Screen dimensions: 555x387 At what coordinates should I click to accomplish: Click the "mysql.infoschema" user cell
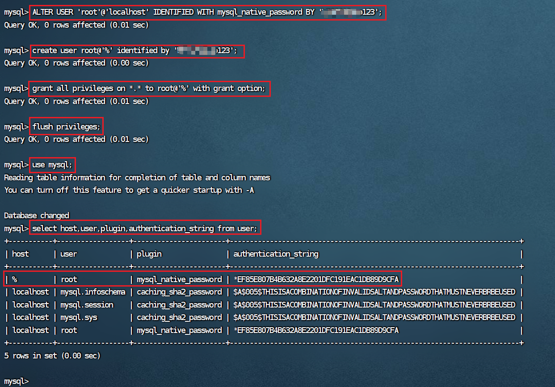pyautogui.click(x=93, y=292)
